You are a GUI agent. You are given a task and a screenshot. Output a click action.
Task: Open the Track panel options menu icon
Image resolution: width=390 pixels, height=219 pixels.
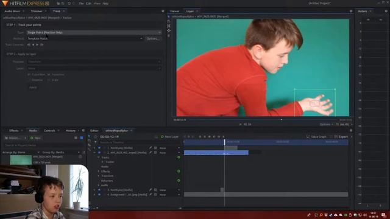coord(163,11)
